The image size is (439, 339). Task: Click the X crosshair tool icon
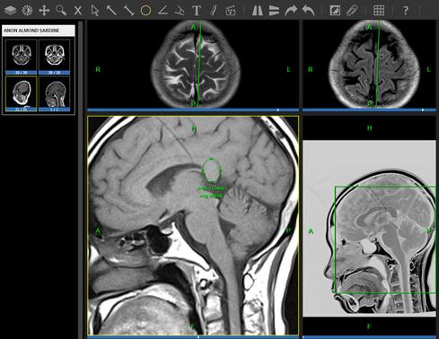[x=78, y=11]
